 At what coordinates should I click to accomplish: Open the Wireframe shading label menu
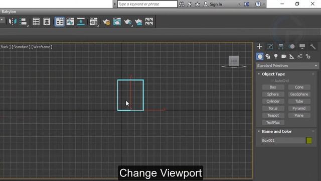point(42,47)
